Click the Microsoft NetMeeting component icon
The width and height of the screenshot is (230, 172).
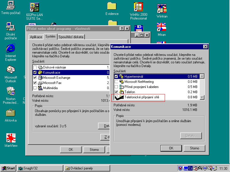tap(121, 82)
